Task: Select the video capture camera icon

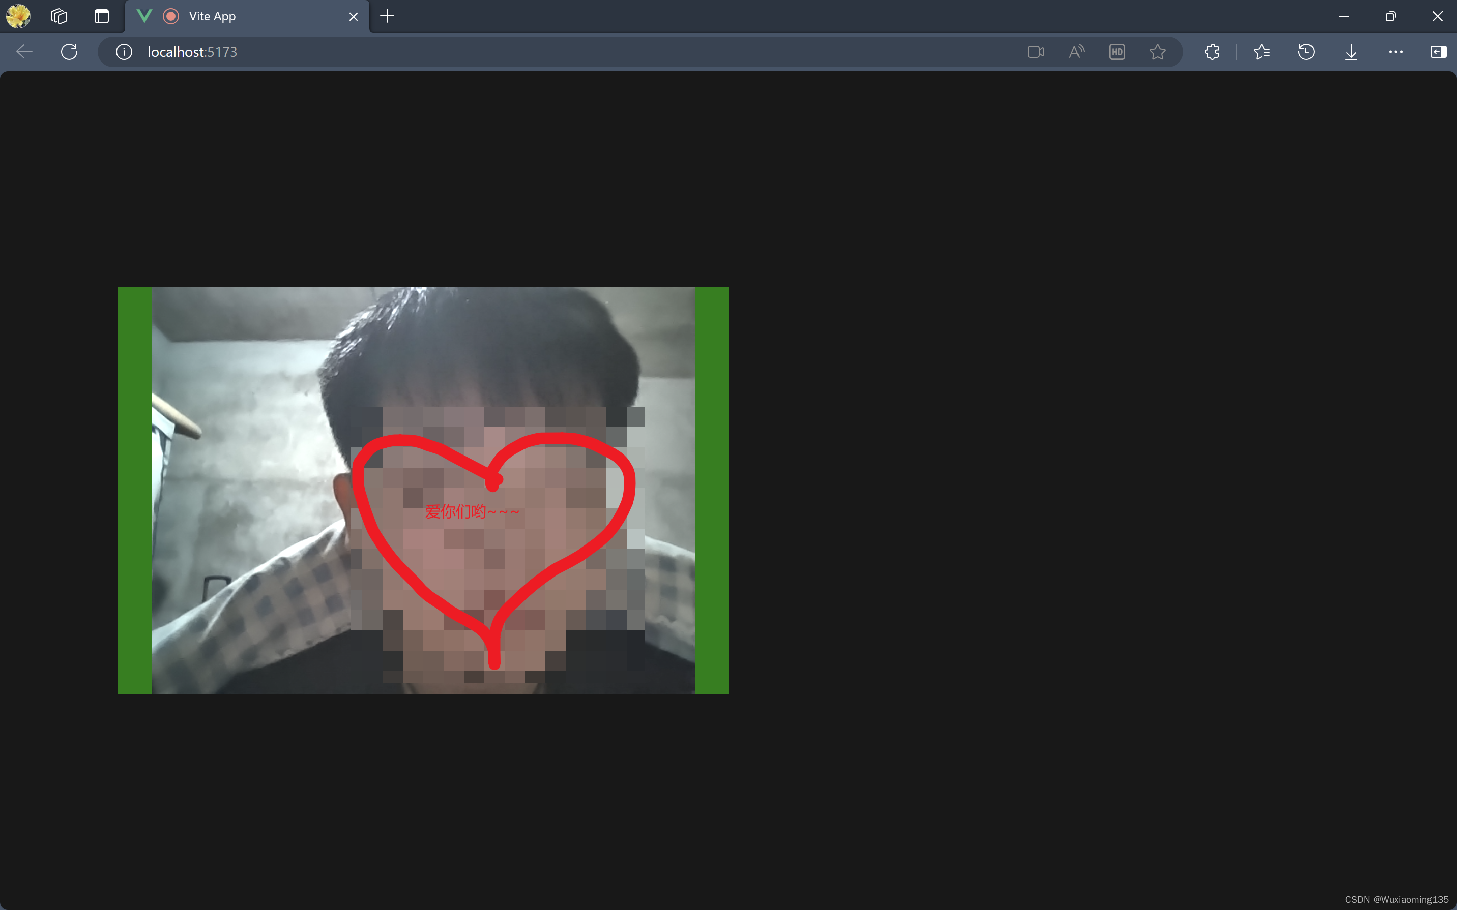Action: tap(1035, 52)
